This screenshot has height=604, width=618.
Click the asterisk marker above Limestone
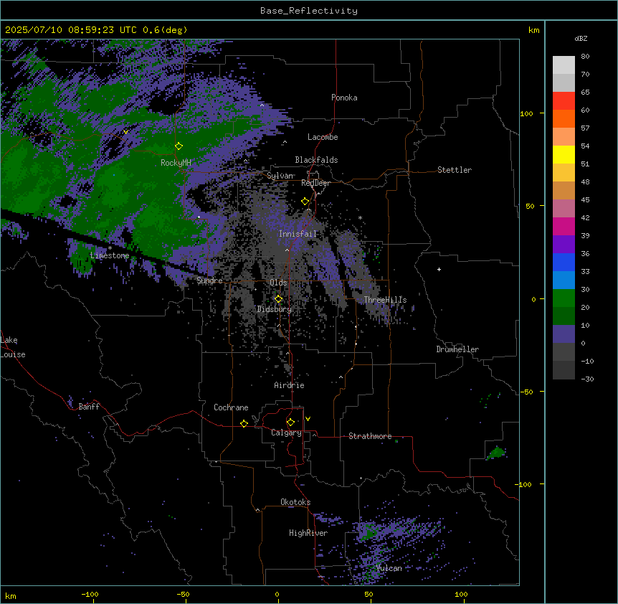click(110, 248)
